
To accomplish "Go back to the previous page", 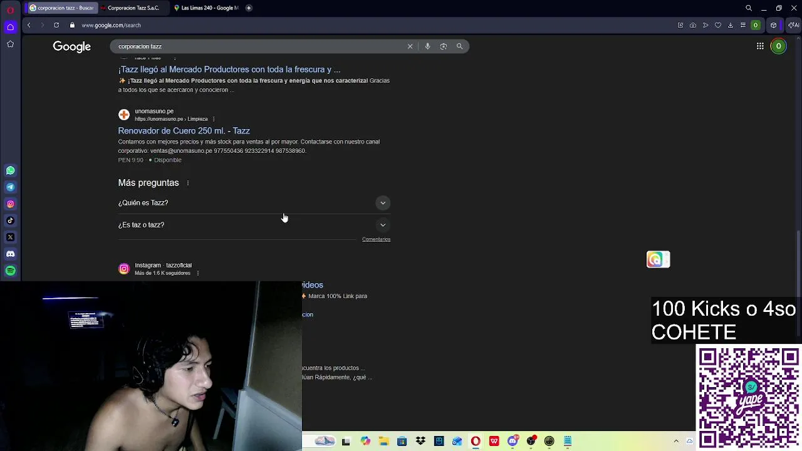I will (x=29, y=25).
